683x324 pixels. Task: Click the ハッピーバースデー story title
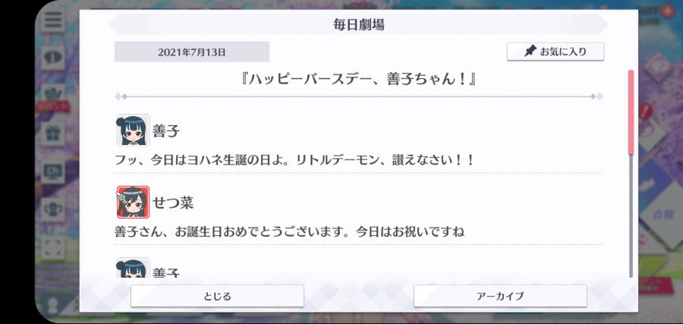click(358, 80)
